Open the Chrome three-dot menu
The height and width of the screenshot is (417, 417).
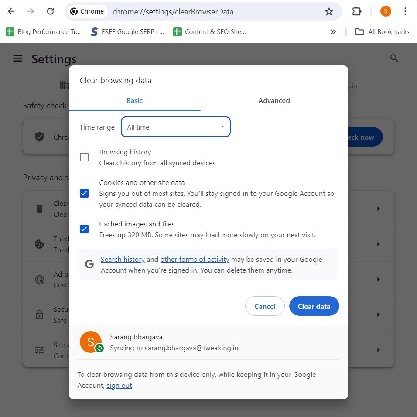[x=405, y=12]
